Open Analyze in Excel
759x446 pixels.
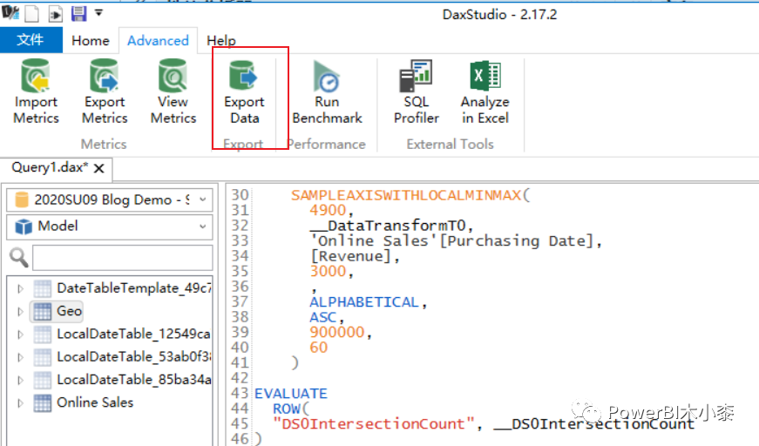tap(485, 92)
